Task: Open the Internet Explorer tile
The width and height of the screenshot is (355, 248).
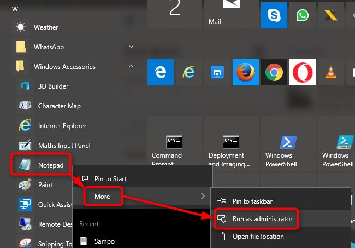Action: point(189,72)
